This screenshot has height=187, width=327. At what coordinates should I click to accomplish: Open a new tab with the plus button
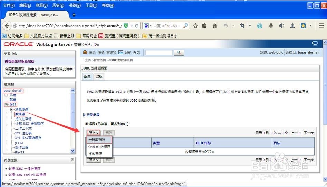pyautogui.click(x=74, y=15)
